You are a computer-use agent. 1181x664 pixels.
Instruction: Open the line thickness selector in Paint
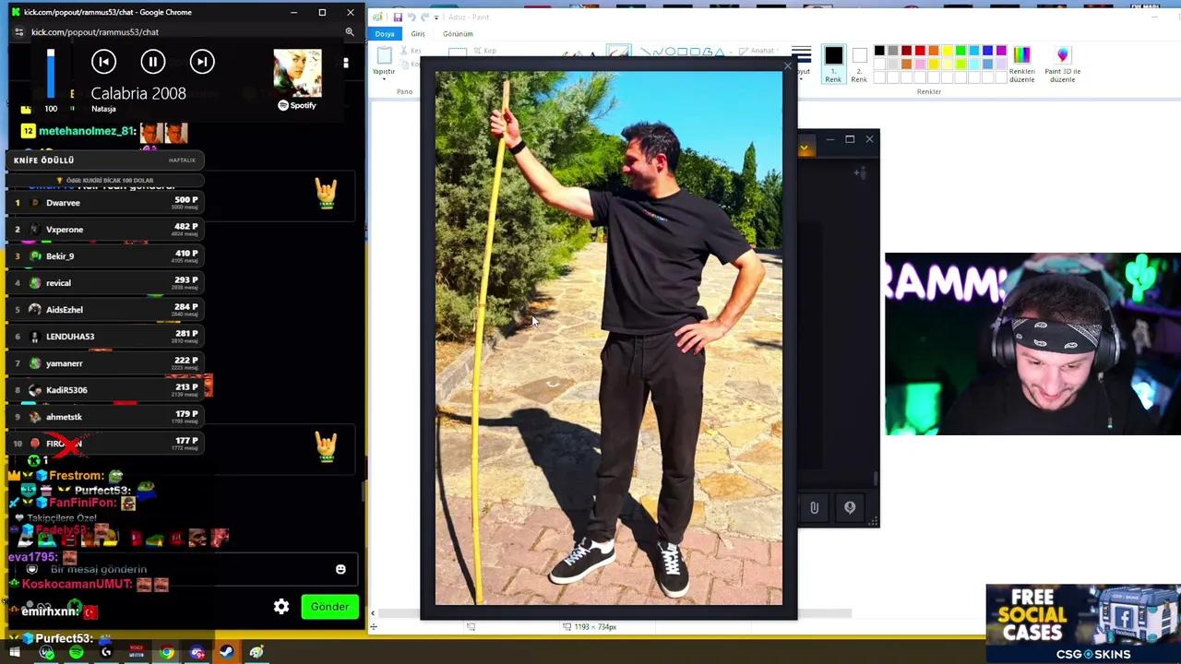[x=801, y=61]
